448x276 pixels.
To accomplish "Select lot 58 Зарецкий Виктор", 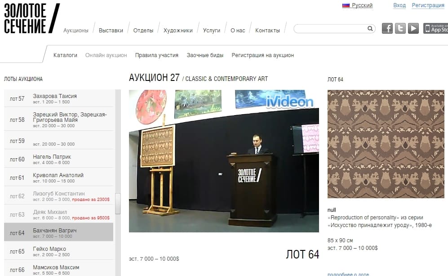I will (x=58, y=120).
